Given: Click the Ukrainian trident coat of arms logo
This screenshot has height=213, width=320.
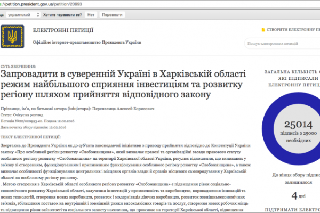Looking at the screenshot, I should (12, 37).
